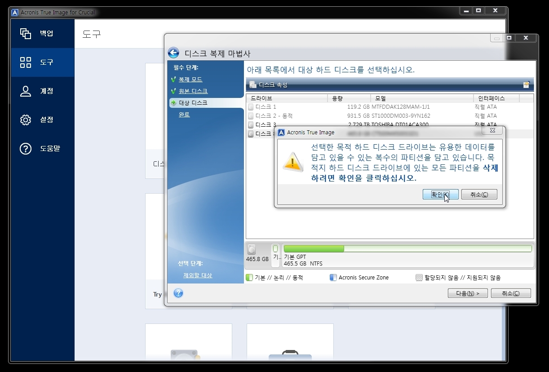Click the column chooser icon at toolbar right

(526, 84)
